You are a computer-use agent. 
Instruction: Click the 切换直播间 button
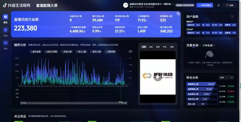coord(205,5)
